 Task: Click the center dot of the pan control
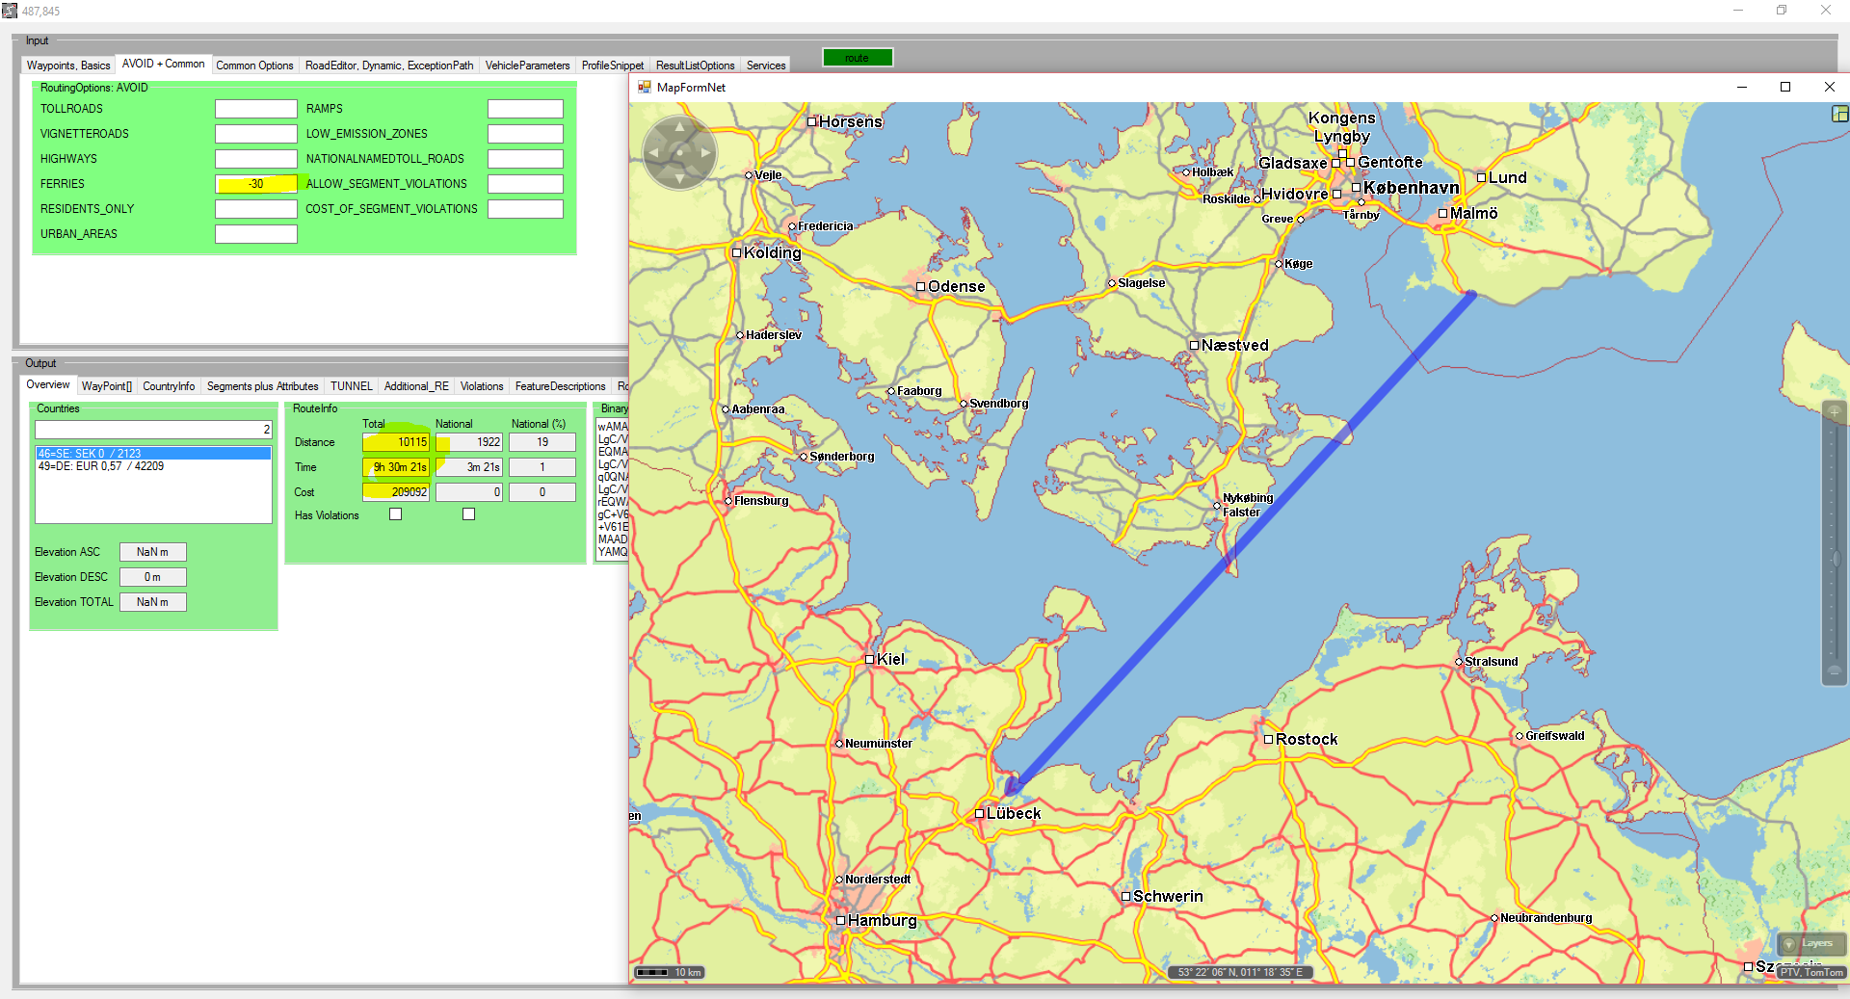click(x=679, y=152)
